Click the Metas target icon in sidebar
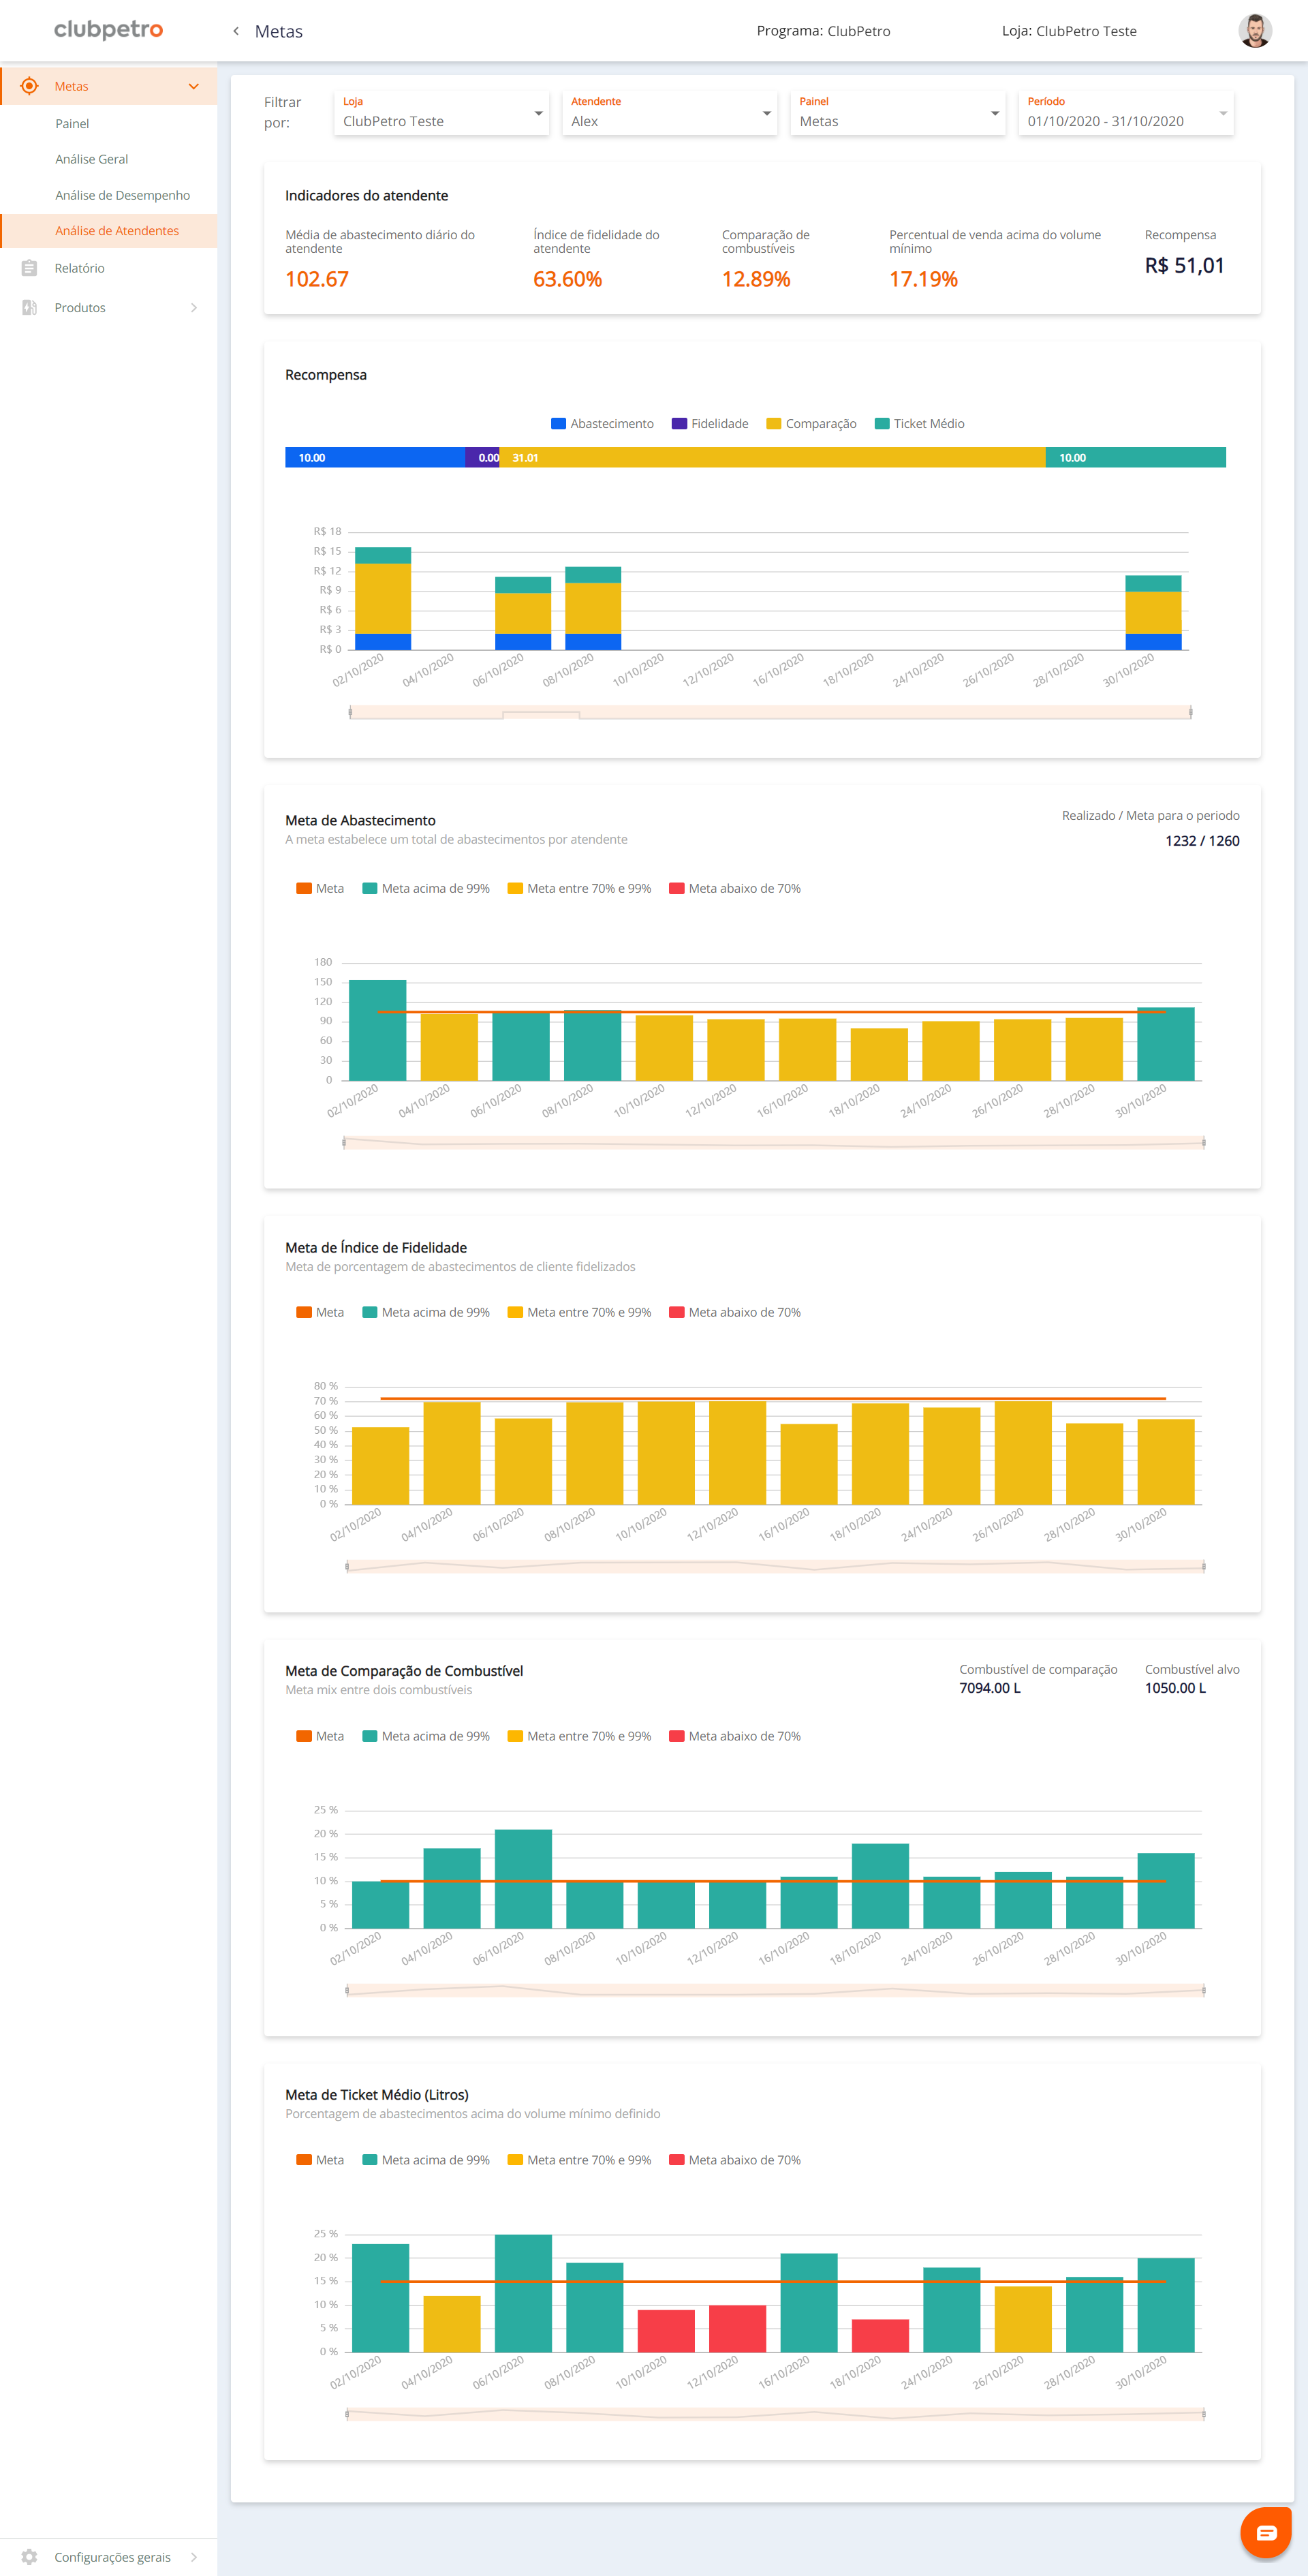 pos(29,86)
